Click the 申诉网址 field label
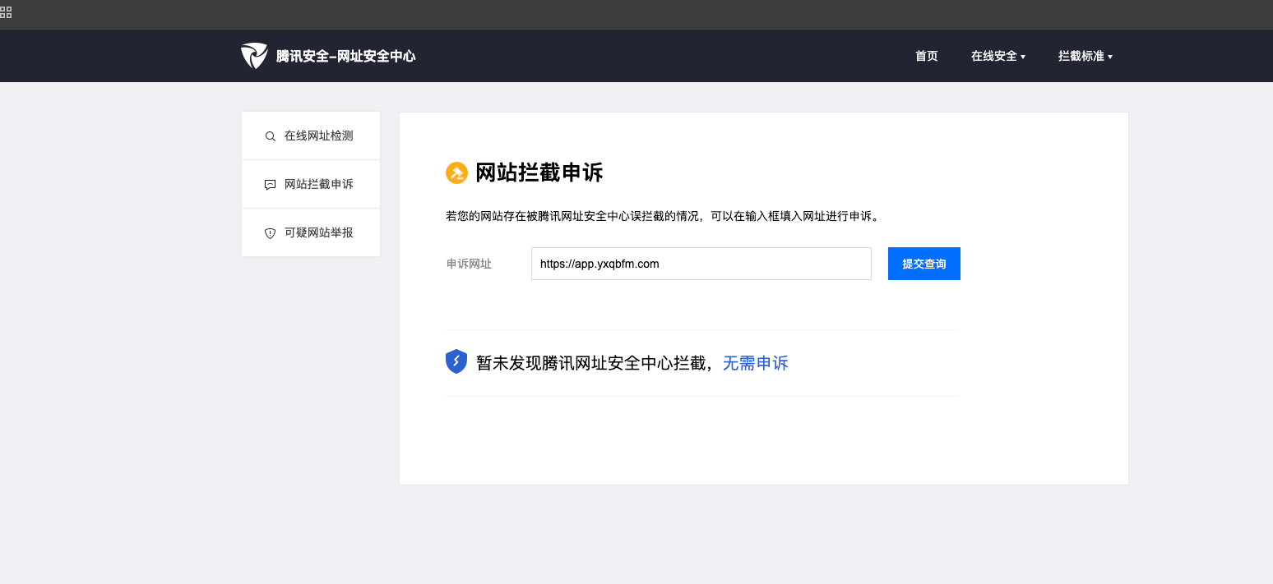Image resolution: width=1273 pixels, height=584 pixels. tap(469, 264)
